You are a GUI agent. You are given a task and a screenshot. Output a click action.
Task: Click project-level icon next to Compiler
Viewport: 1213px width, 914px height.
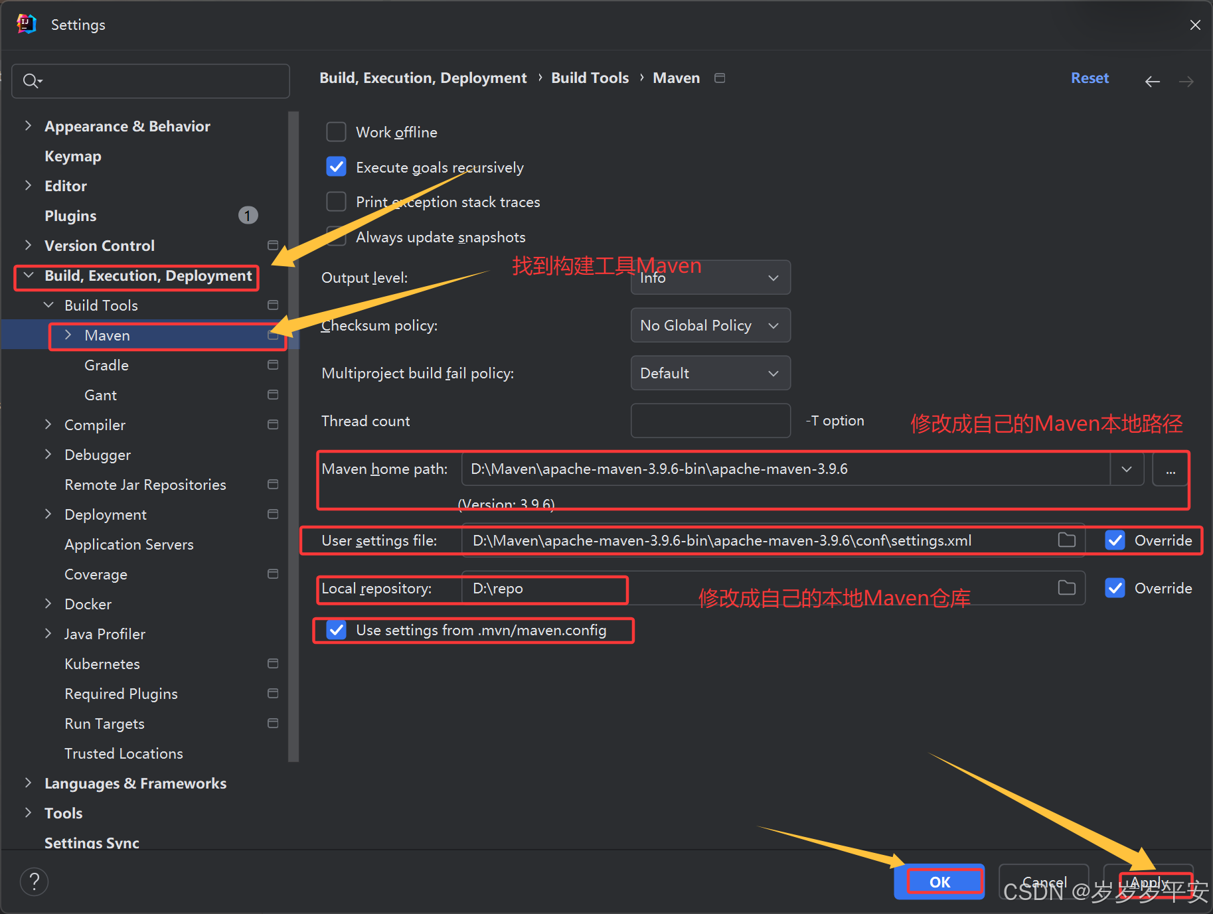click(x=273, y=425)
